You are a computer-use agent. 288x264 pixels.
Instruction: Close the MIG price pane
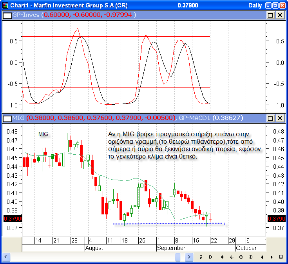[280, 118]
